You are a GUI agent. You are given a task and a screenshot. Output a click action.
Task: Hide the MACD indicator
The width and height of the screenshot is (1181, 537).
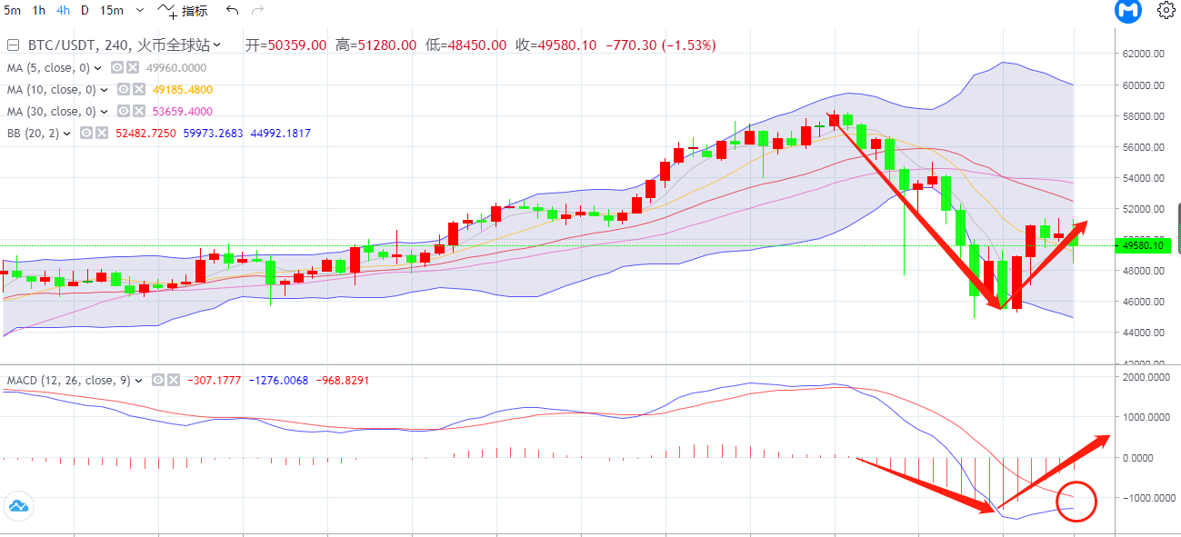tap(158, 381)
